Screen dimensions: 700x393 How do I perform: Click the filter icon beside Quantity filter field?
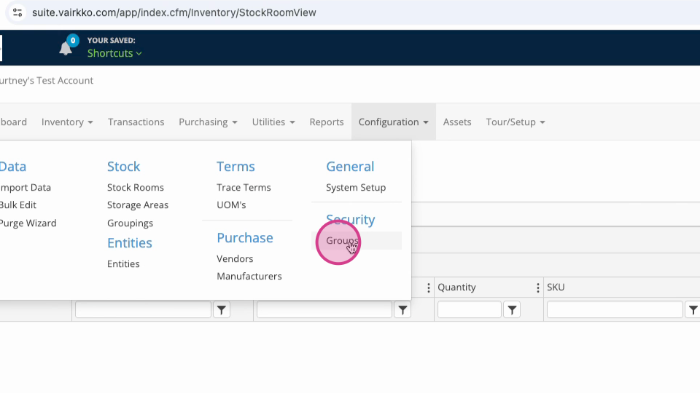tap(512, 310)
